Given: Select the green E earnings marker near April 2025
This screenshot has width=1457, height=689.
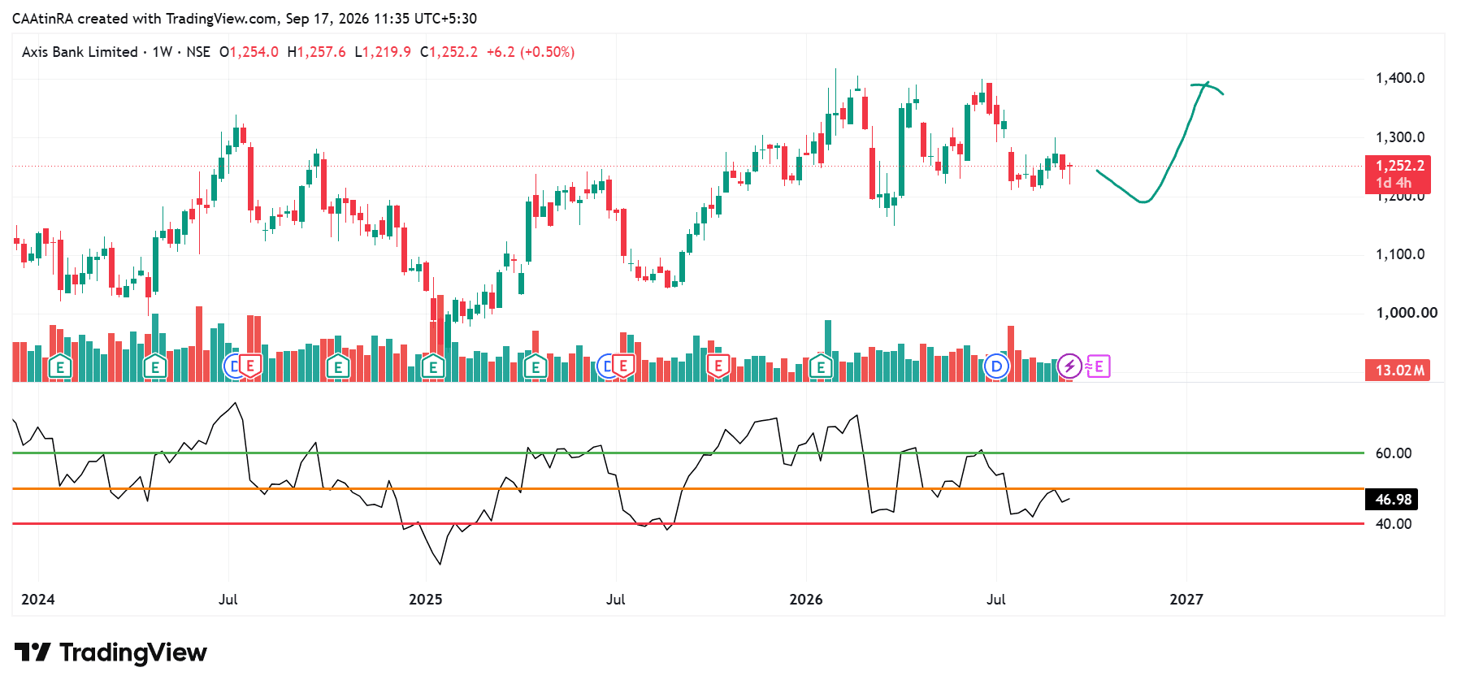Looking at the screenshot, I should [535, 367].
